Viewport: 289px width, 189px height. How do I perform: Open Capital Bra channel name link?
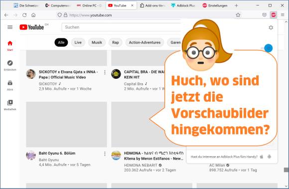coord(134,84)
